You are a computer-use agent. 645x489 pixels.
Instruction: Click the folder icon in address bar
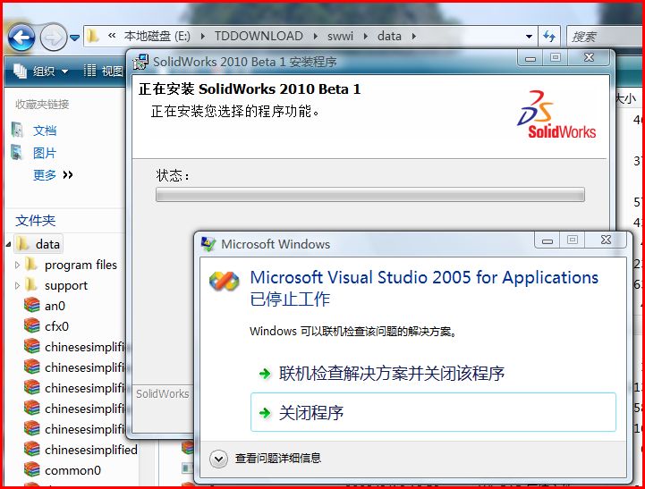(x=93, y=36)
